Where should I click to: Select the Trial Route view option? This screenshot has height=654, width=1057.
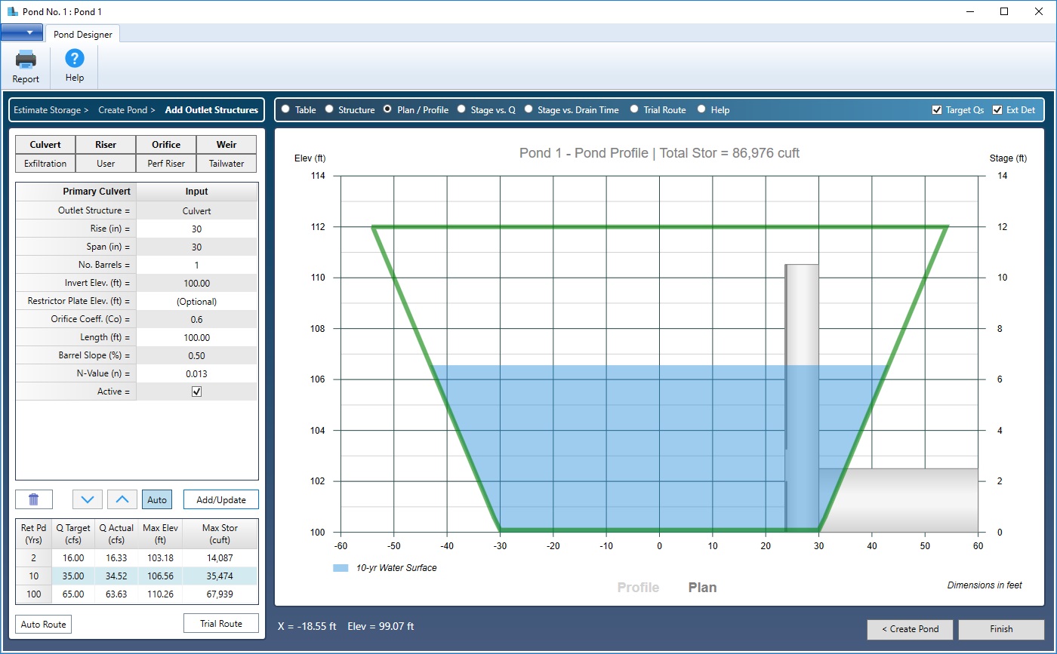point(634,109)
